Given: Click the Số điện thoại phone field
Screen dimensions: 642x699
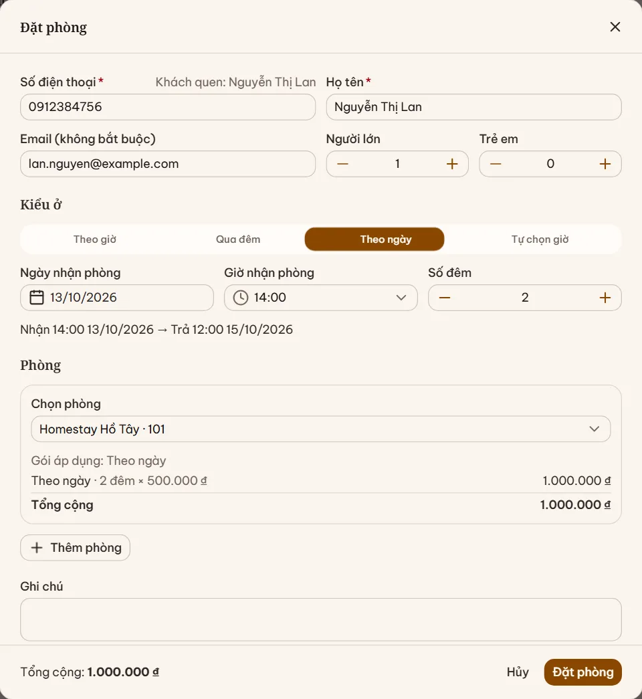Looking at the screenshot, I should [x=168, y=107].
